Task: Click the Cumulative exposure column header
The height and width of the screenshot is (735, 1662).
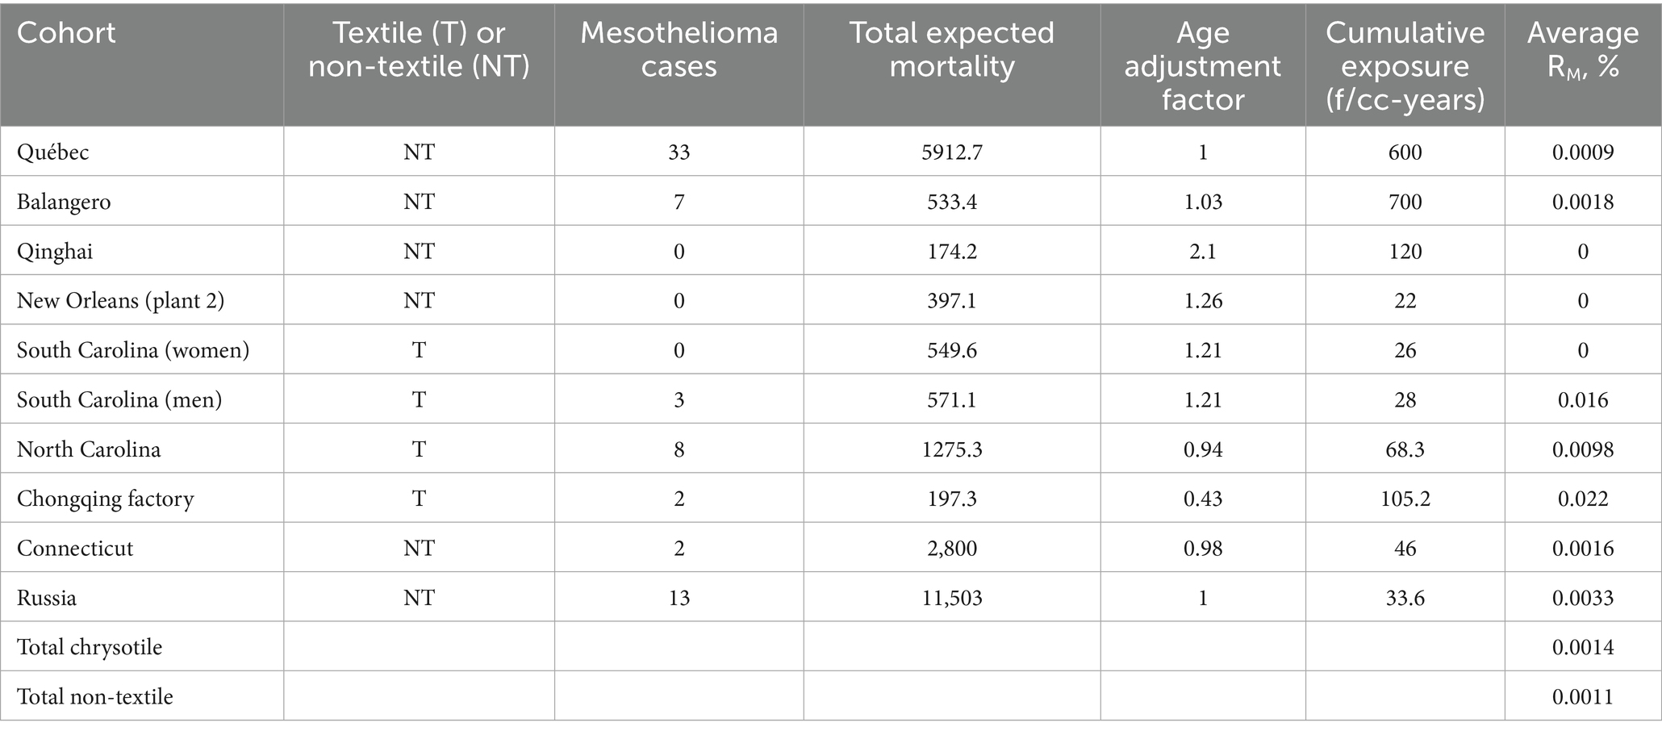Action: pyautogui.click(x=1405, y=65)
